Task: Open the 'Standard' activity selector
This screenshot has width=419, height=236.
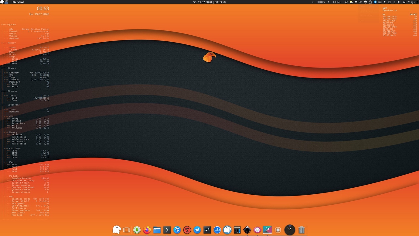Action: pyautogui.click(x=18, y=2)
